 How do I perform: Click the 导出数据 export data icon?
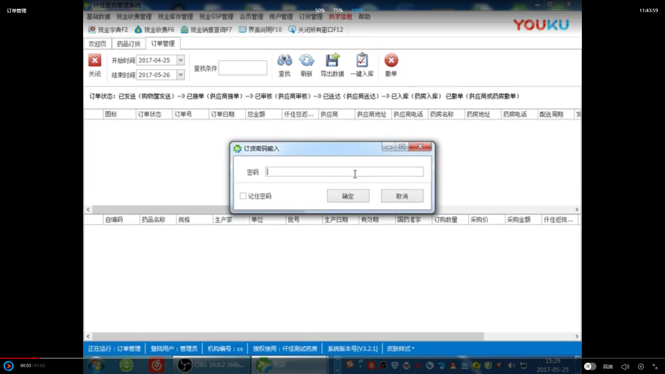pyautogui.click(x=332, y=60)
